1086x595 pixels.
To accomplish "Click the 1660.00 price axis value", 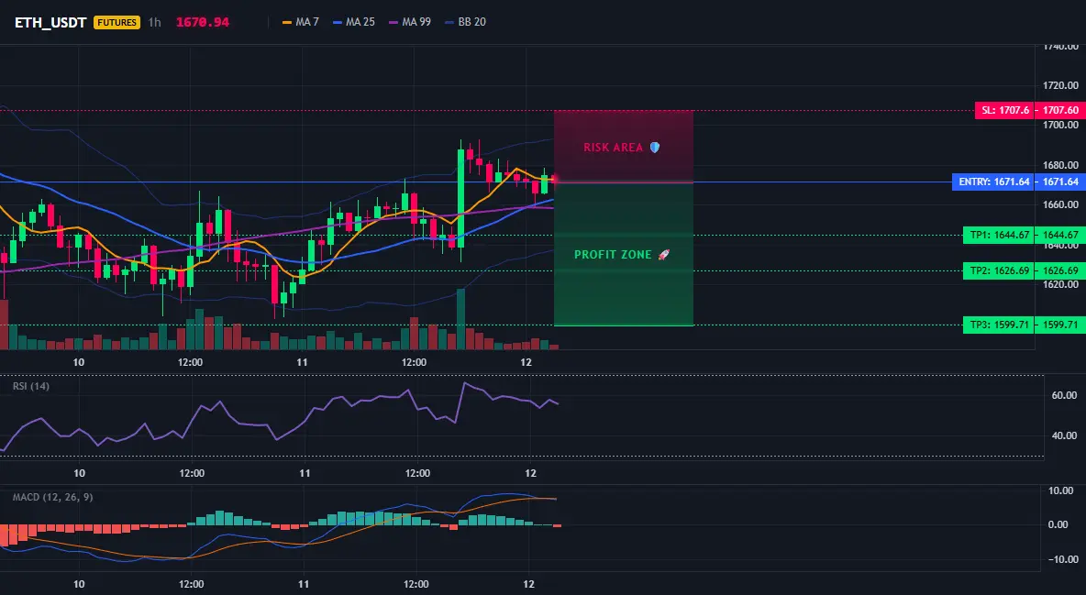I will coord(1060,205).
